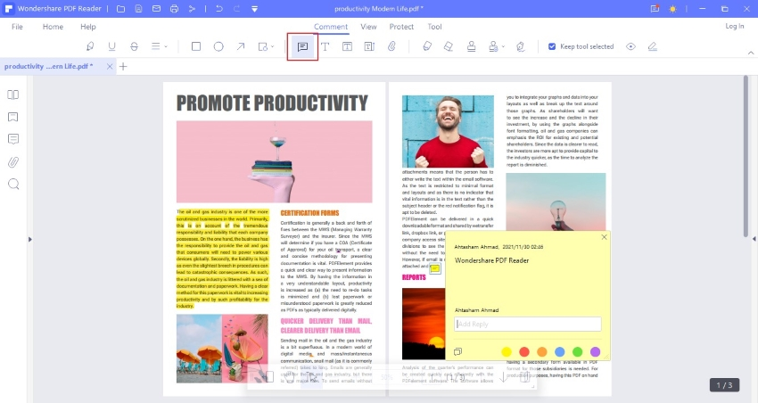Viewport: 758px width, 403px height.
Task: Select the Pencil eraser tool
Action: pos(427,46)
